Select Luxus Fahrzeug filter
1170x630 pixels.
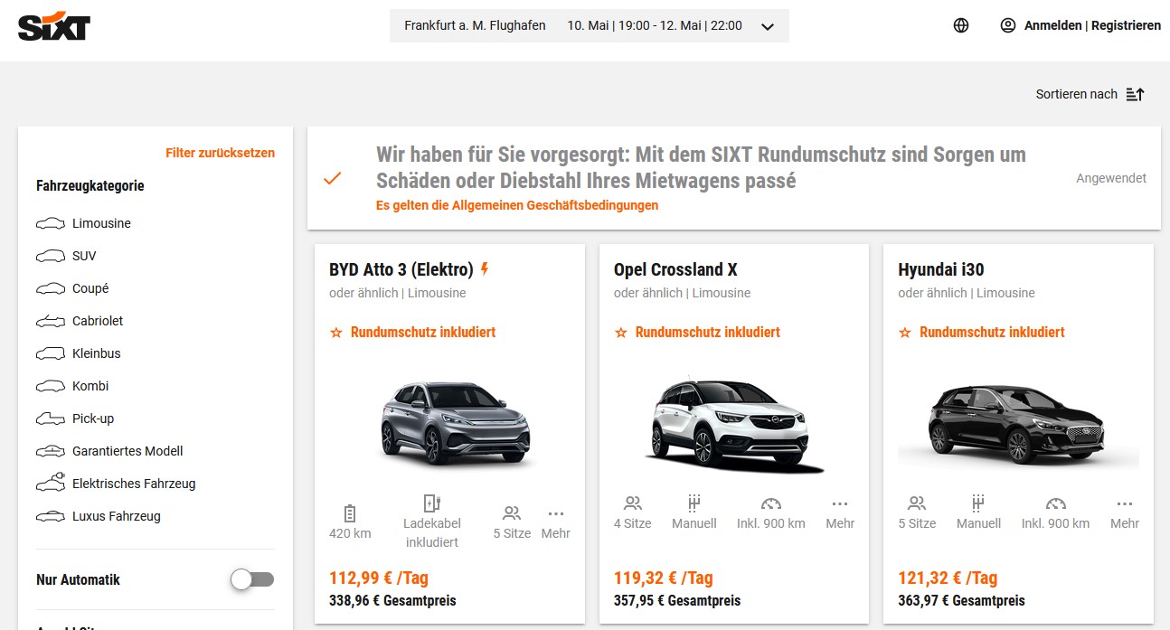click(x=98, y=516)
